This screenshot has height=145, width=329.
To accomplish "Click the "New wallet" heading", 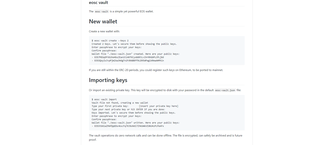I will coord(103,21).
